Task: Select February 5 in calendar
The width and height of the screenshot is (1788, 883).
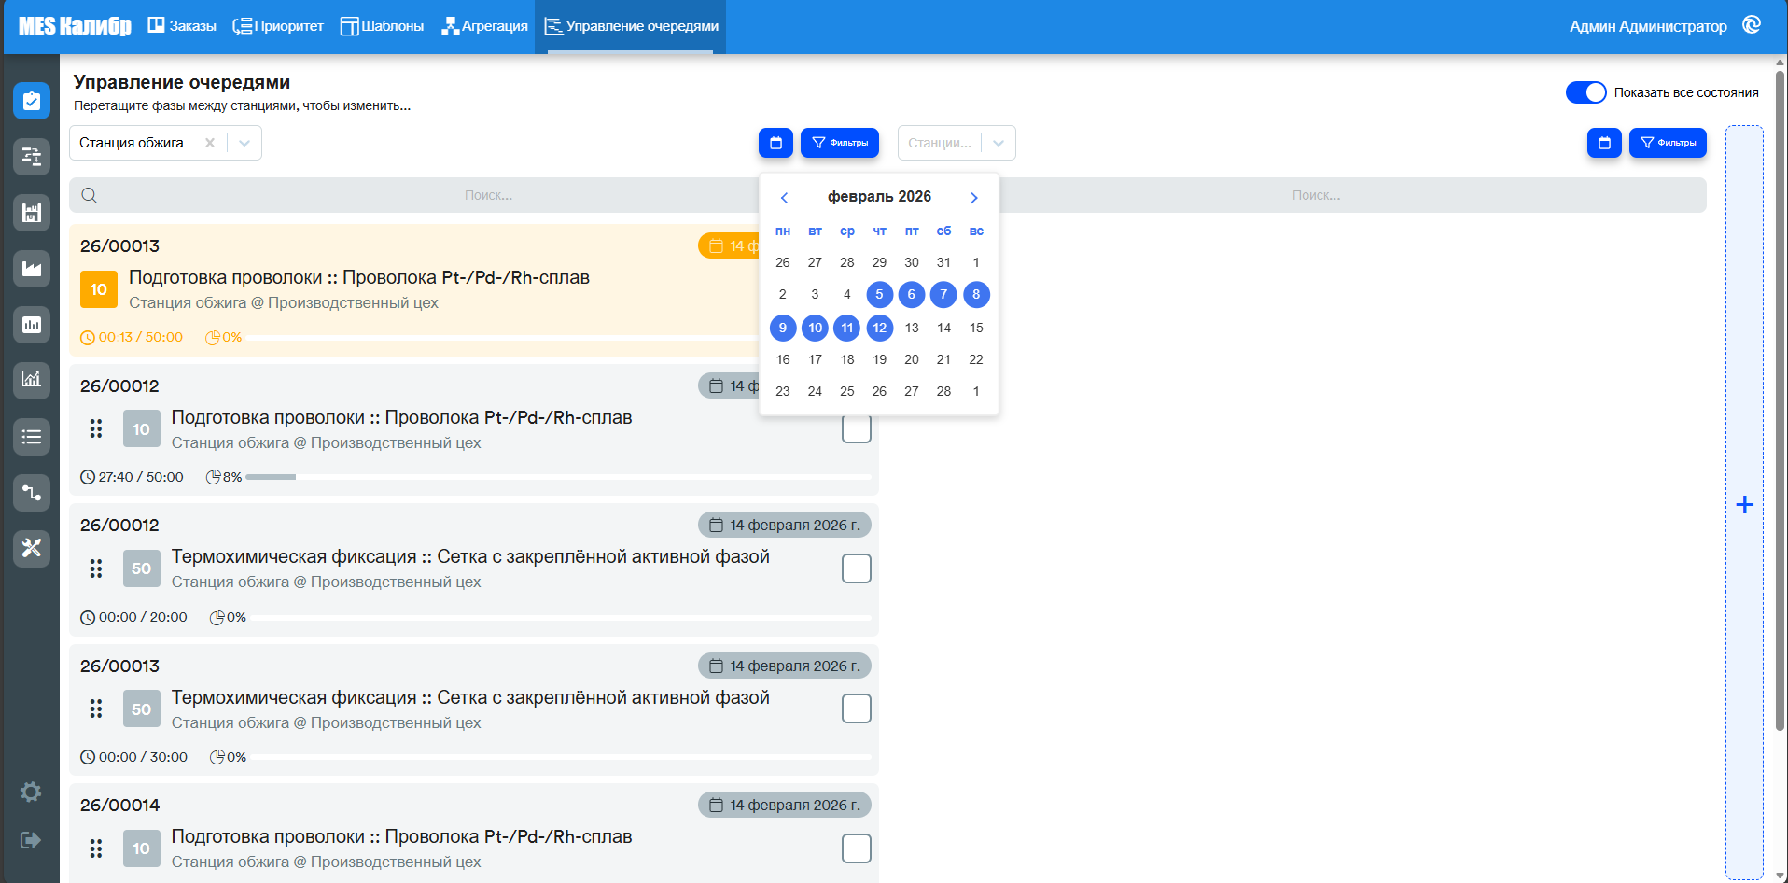Action: click(879, 295)
